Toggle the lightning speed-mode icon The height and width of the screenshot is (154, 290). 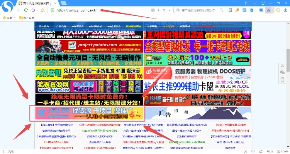click(x=158, y=10)
